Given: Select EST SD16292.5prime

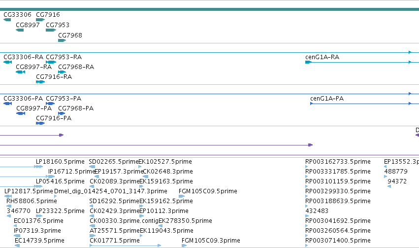Looking at the screenshot, I should 114,201.
